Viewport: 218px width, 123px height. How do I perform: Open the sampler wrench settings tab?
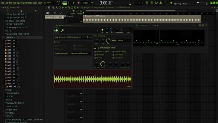[62, 30]
